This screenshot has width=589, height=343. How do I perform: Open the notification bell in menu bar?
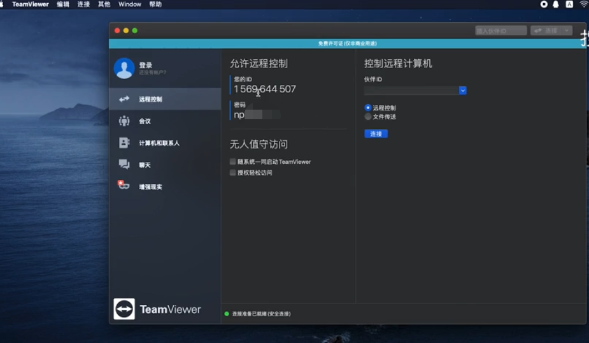tap(556, 4)
